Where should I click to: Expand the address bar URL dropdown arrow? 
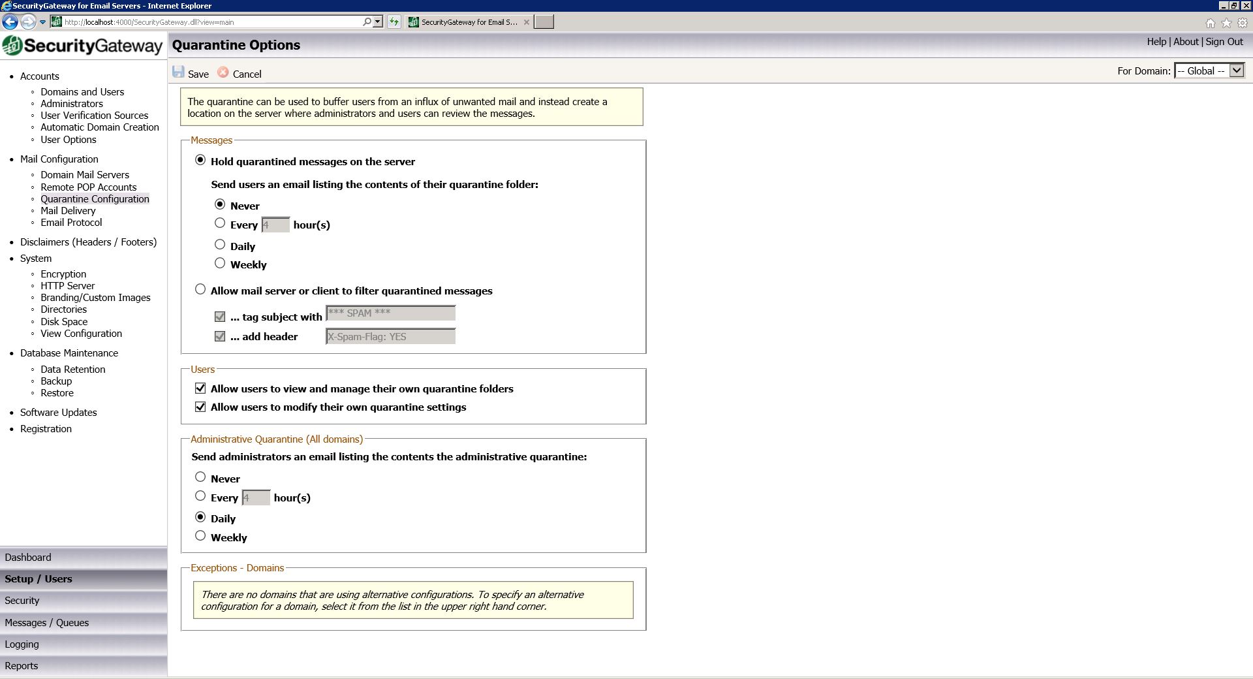[x=377, y=22]
